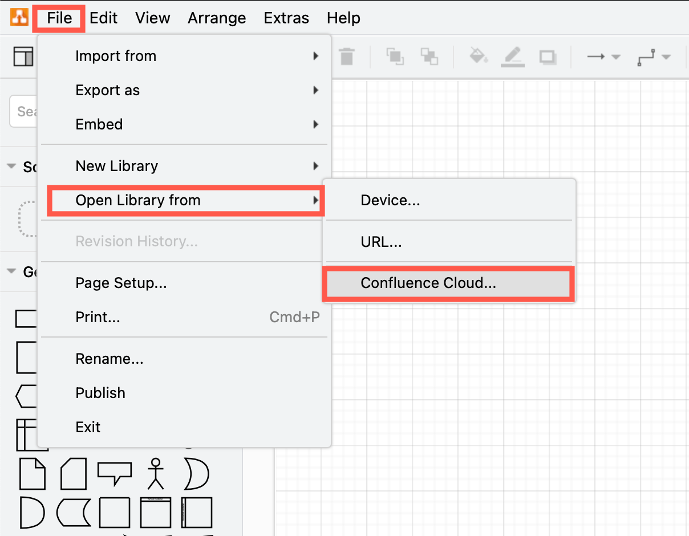Collapse the Scratchpad section
689x536 pixels.
(x=11, y=167)
